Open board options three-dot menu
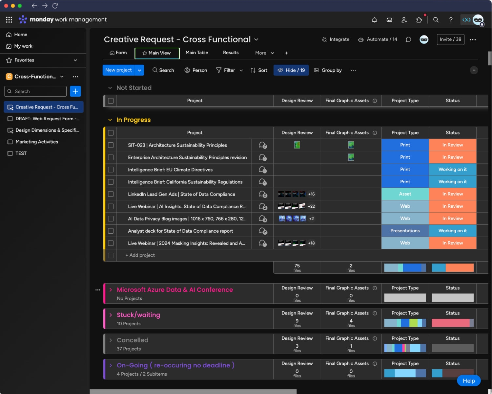The image size is (492, 394). tap(473, 39)
